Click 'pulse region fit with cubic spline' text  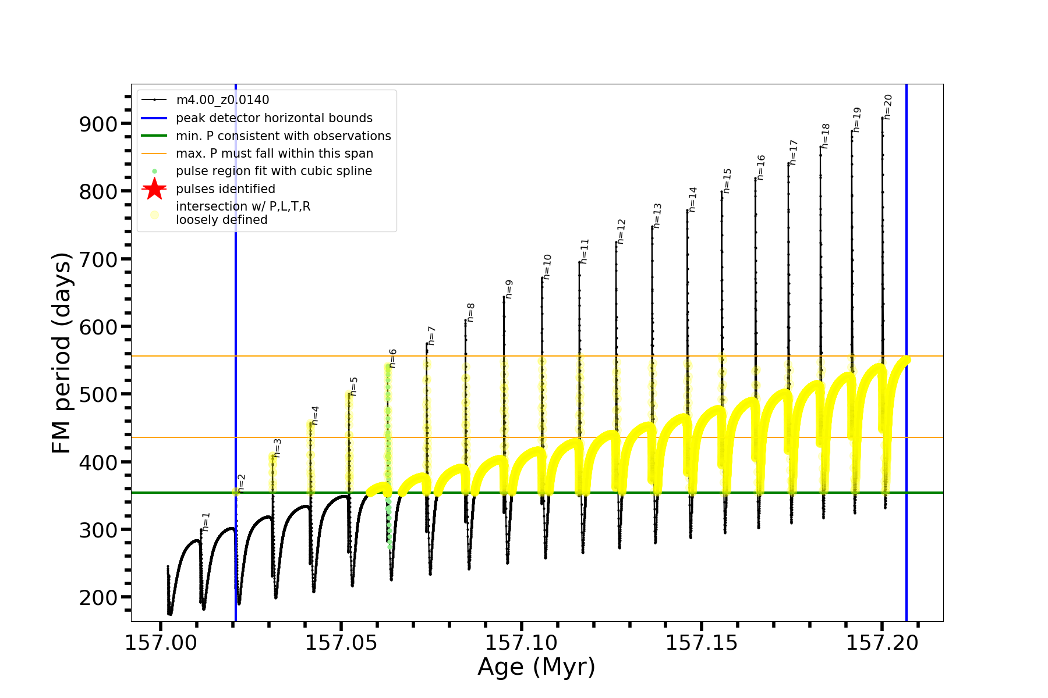pos(274,171)
